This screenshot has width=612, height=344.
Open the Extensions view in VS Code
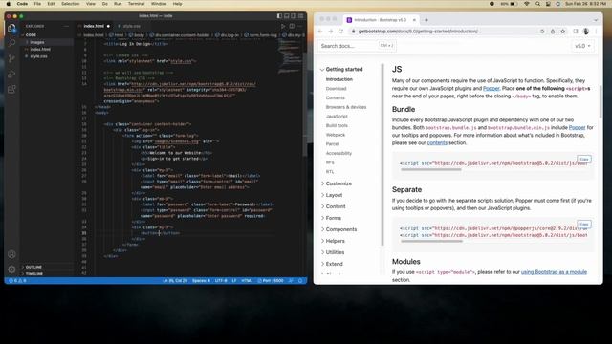click(x=11, y=89)
